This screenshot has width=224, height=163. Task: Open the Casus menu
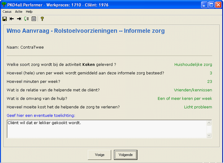pos(7,11)
